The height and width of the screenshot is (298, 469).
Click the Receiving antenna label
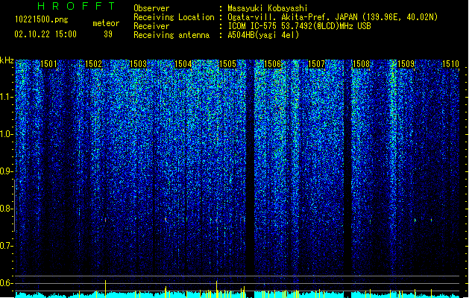point(171,35)
